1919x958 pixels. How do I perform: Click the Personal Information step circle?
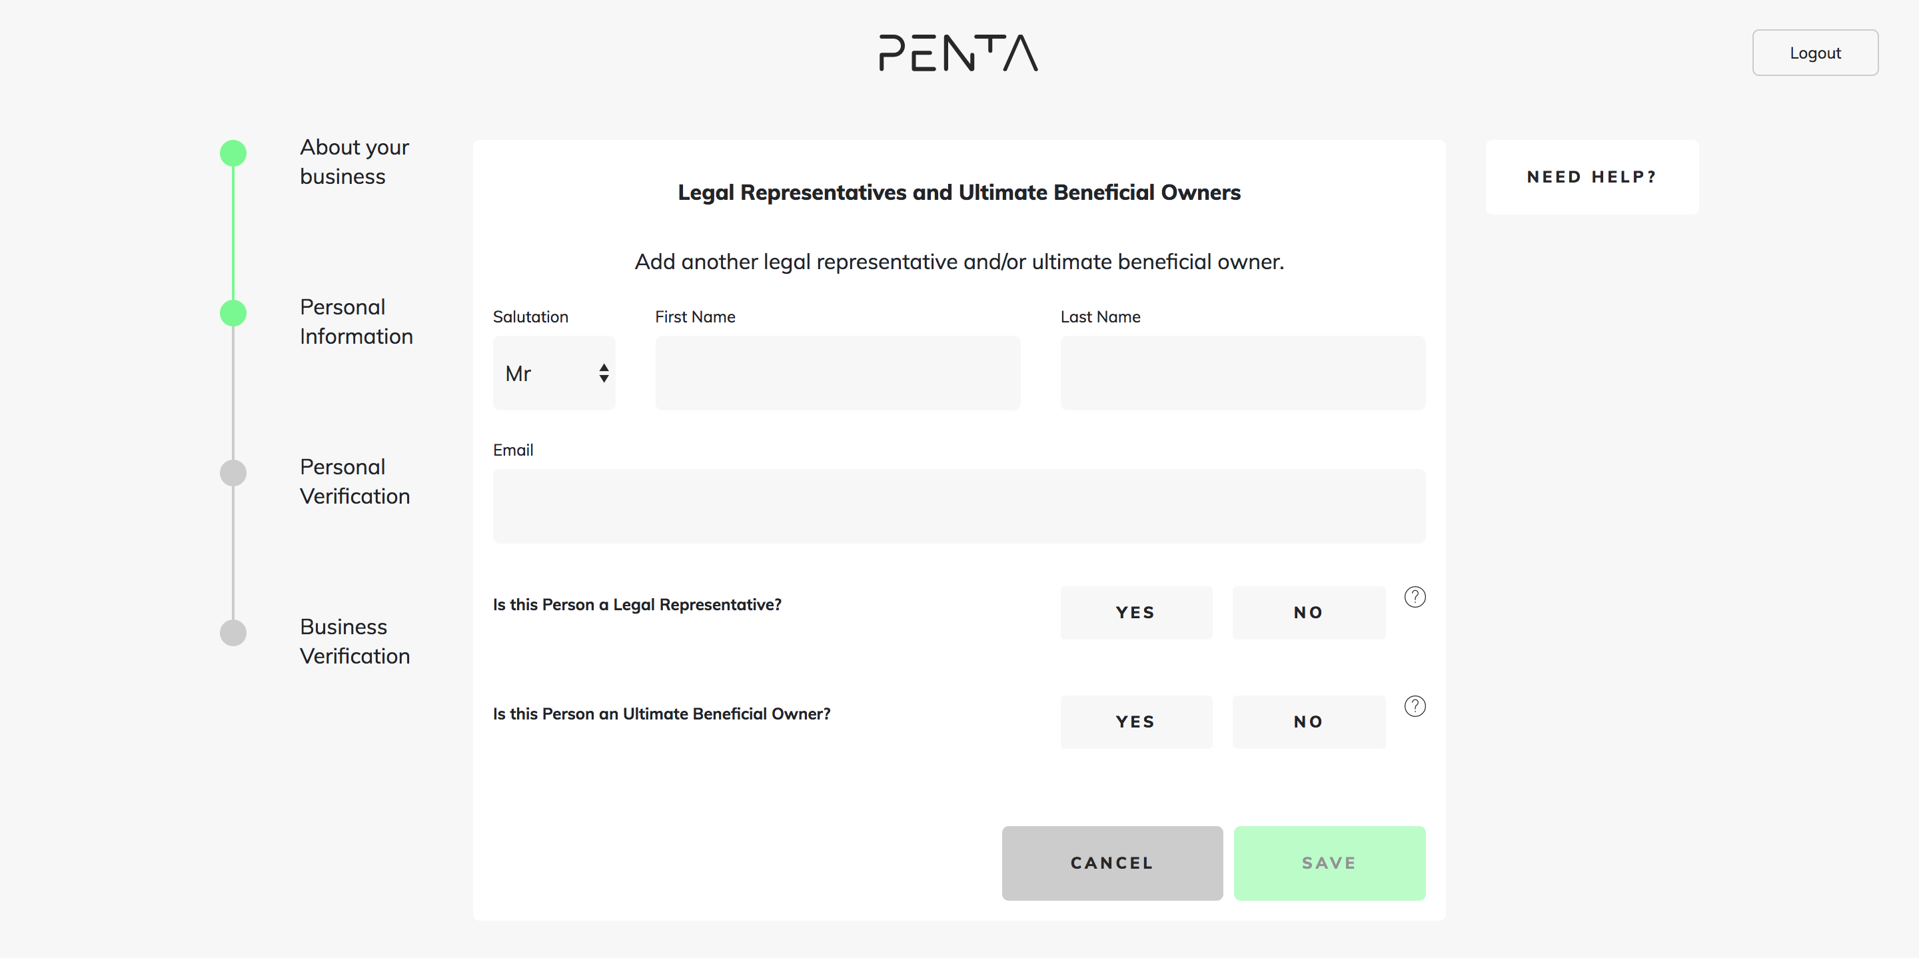pos(233,313)
